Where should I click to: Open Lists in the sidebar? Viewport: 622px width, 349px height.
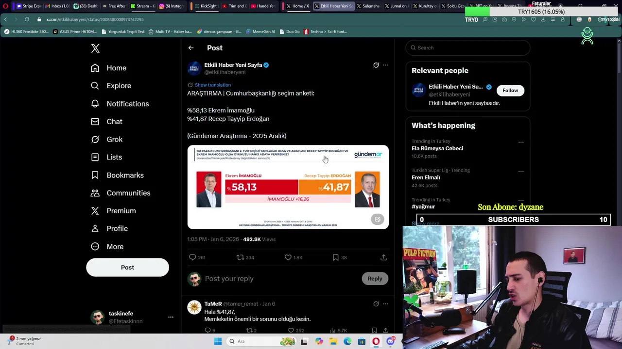tap(106, 157)
